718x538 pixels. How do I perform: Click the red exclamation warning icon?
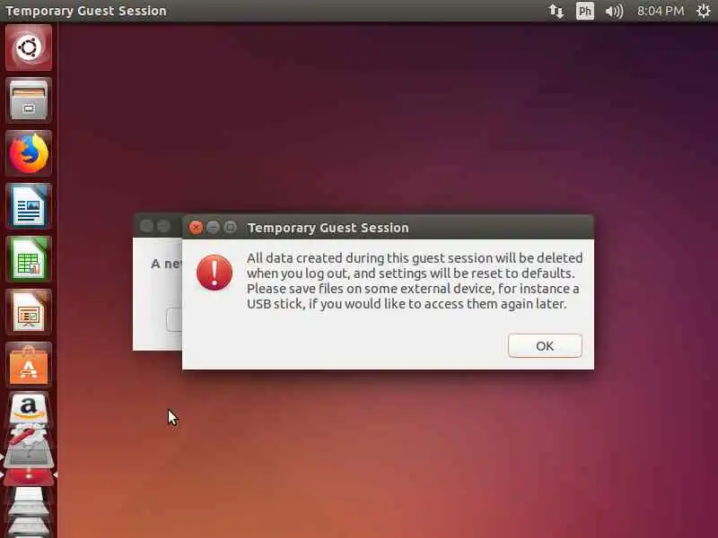tap(215, 273)
